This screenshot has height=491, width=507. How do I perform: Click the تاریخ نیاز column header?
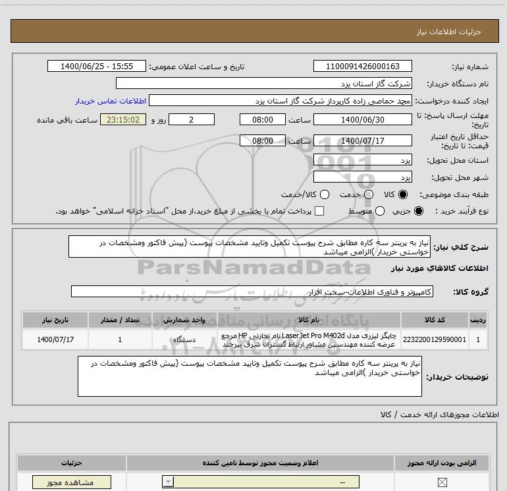coord(55,320)
